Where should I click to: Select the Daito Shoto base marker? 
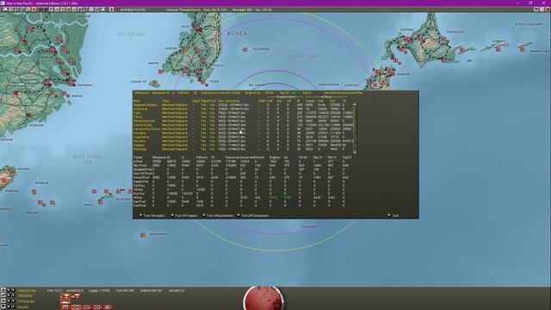[x=143, y=235]
